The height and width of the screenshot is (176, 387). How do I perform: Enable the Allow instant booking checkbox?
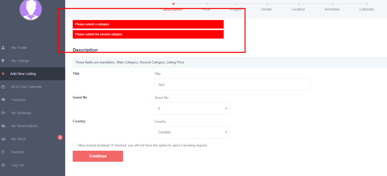point(75,145)
